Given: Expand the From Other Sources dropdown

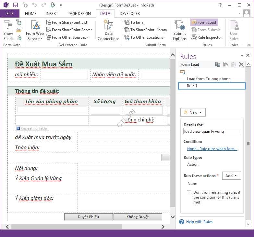Looking at the screenshot, I should coord(68,37).
